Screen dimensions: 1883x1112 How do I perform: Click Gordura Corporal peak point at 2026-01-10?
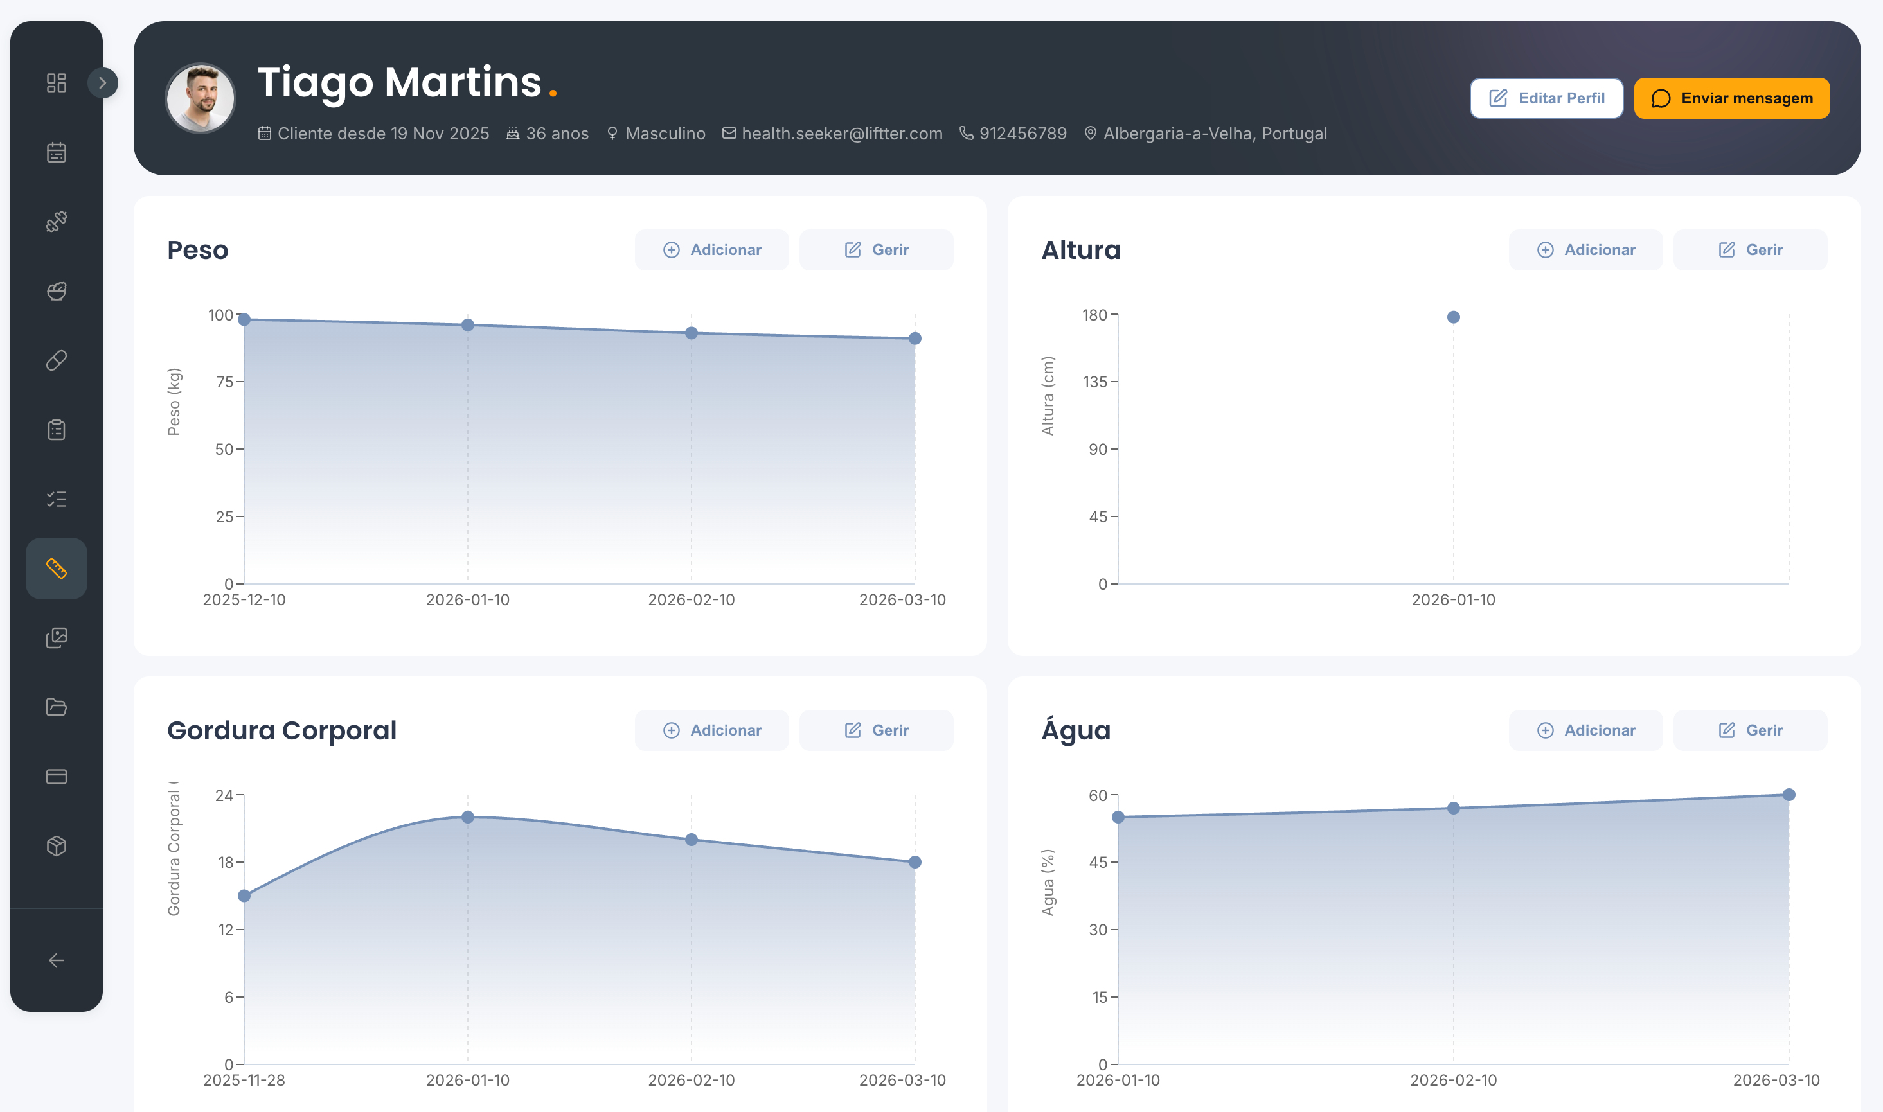tap(468, 816)
